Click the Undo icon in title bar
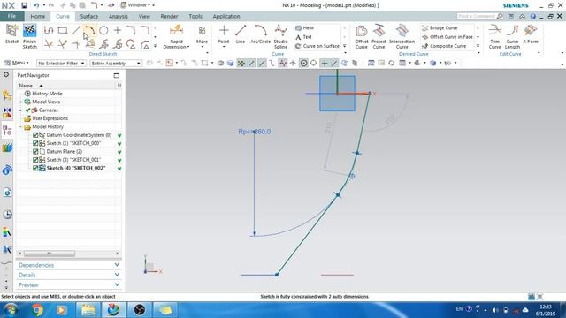The width and height of the screenshot is (566, 318). tap(36, 5)
